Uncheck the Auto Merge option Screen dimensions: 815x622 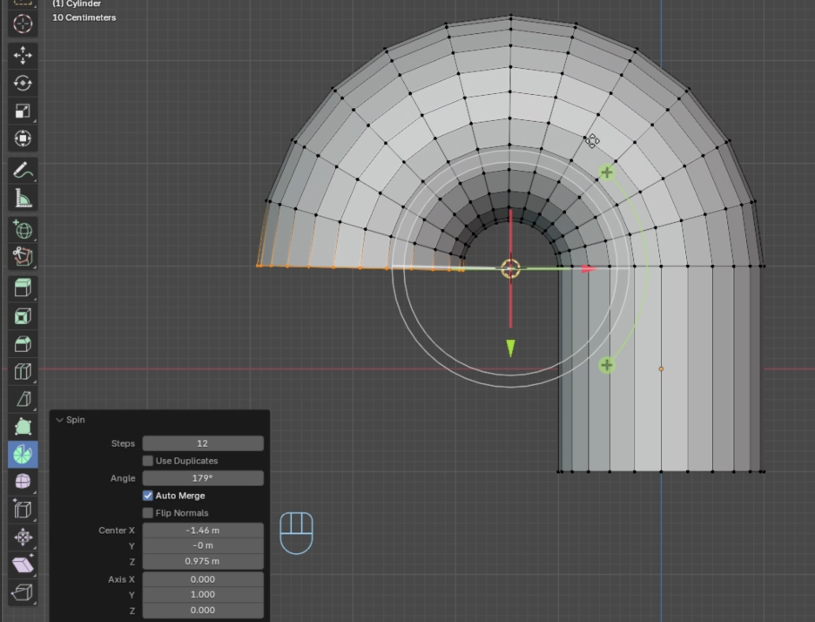[148, 496]
